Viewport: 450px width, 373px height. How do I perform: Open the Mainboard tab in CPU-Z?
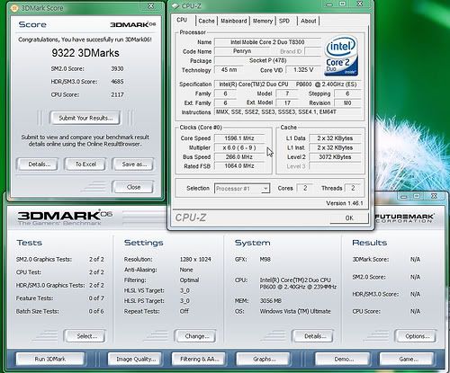(234, 21)
